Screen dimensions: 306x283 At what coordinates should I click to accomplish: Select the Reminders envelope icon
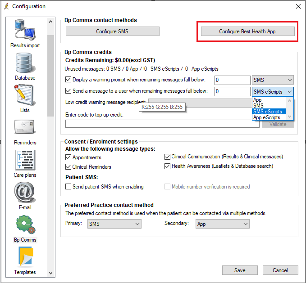point(25,126)
